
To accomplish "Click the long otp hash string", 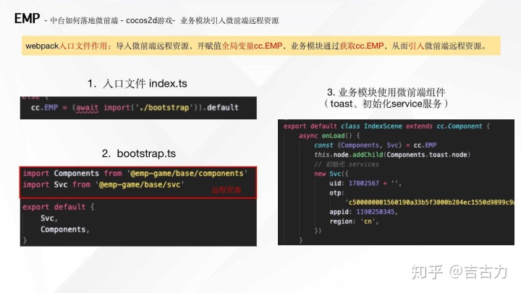I will [x=430, y=202].
